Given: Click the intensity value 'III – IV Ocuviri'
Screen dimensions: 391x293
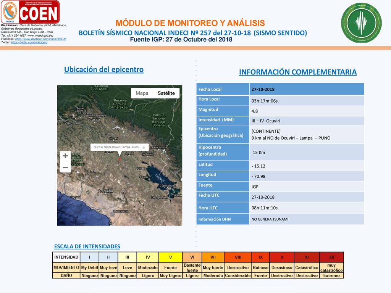Looking at the screenshot, I should pyautogui.click(x=266, y=121).
